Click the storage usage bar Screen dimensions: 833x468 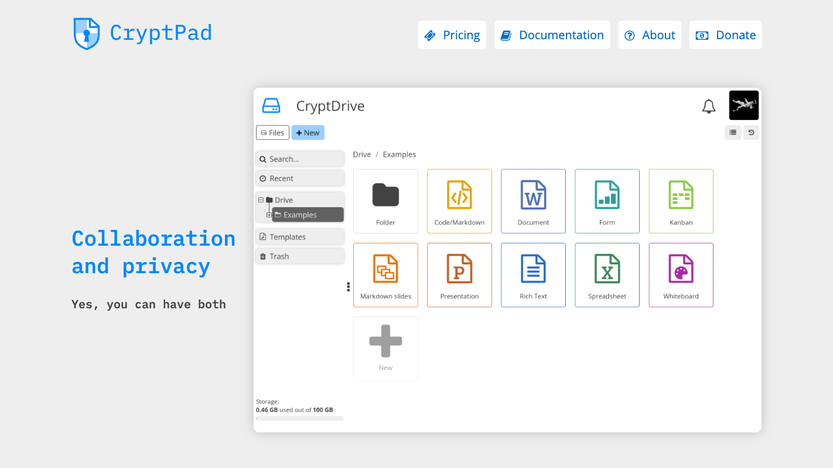300,418
